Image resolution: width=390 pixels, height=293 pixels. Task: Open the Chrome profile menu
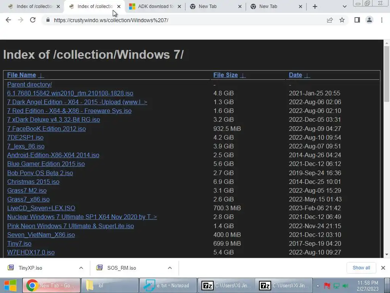point(369,20)
